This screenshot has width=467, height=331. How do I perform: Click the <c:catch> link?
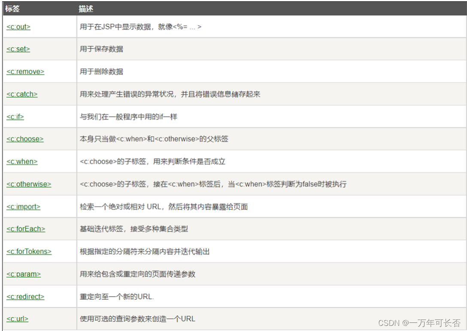(22, 94)
